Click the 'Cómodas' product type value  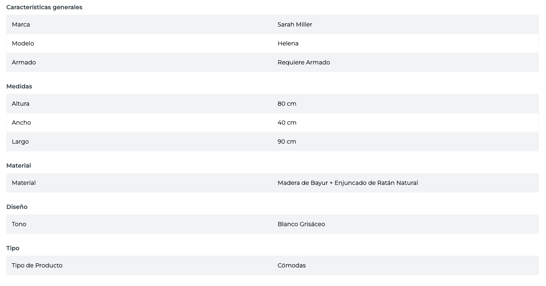coord(291,265)
